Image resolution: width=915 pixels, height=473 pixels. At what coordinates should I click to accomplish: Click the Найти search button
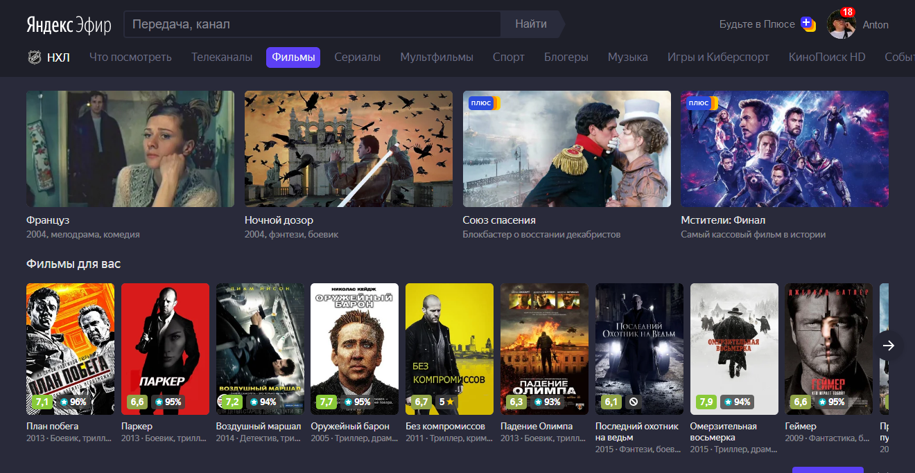coord(531,24)
